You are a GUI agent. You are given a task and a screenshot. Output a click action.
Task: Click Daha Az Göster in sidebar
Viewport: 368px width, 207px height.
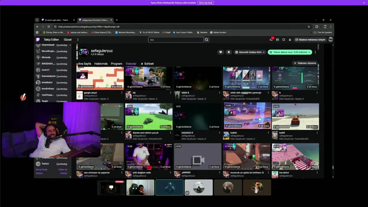click(63, 171)
